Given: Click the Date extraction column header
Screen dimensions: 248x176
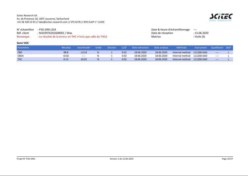Looking at the screenshot, I should pos(140,48).
